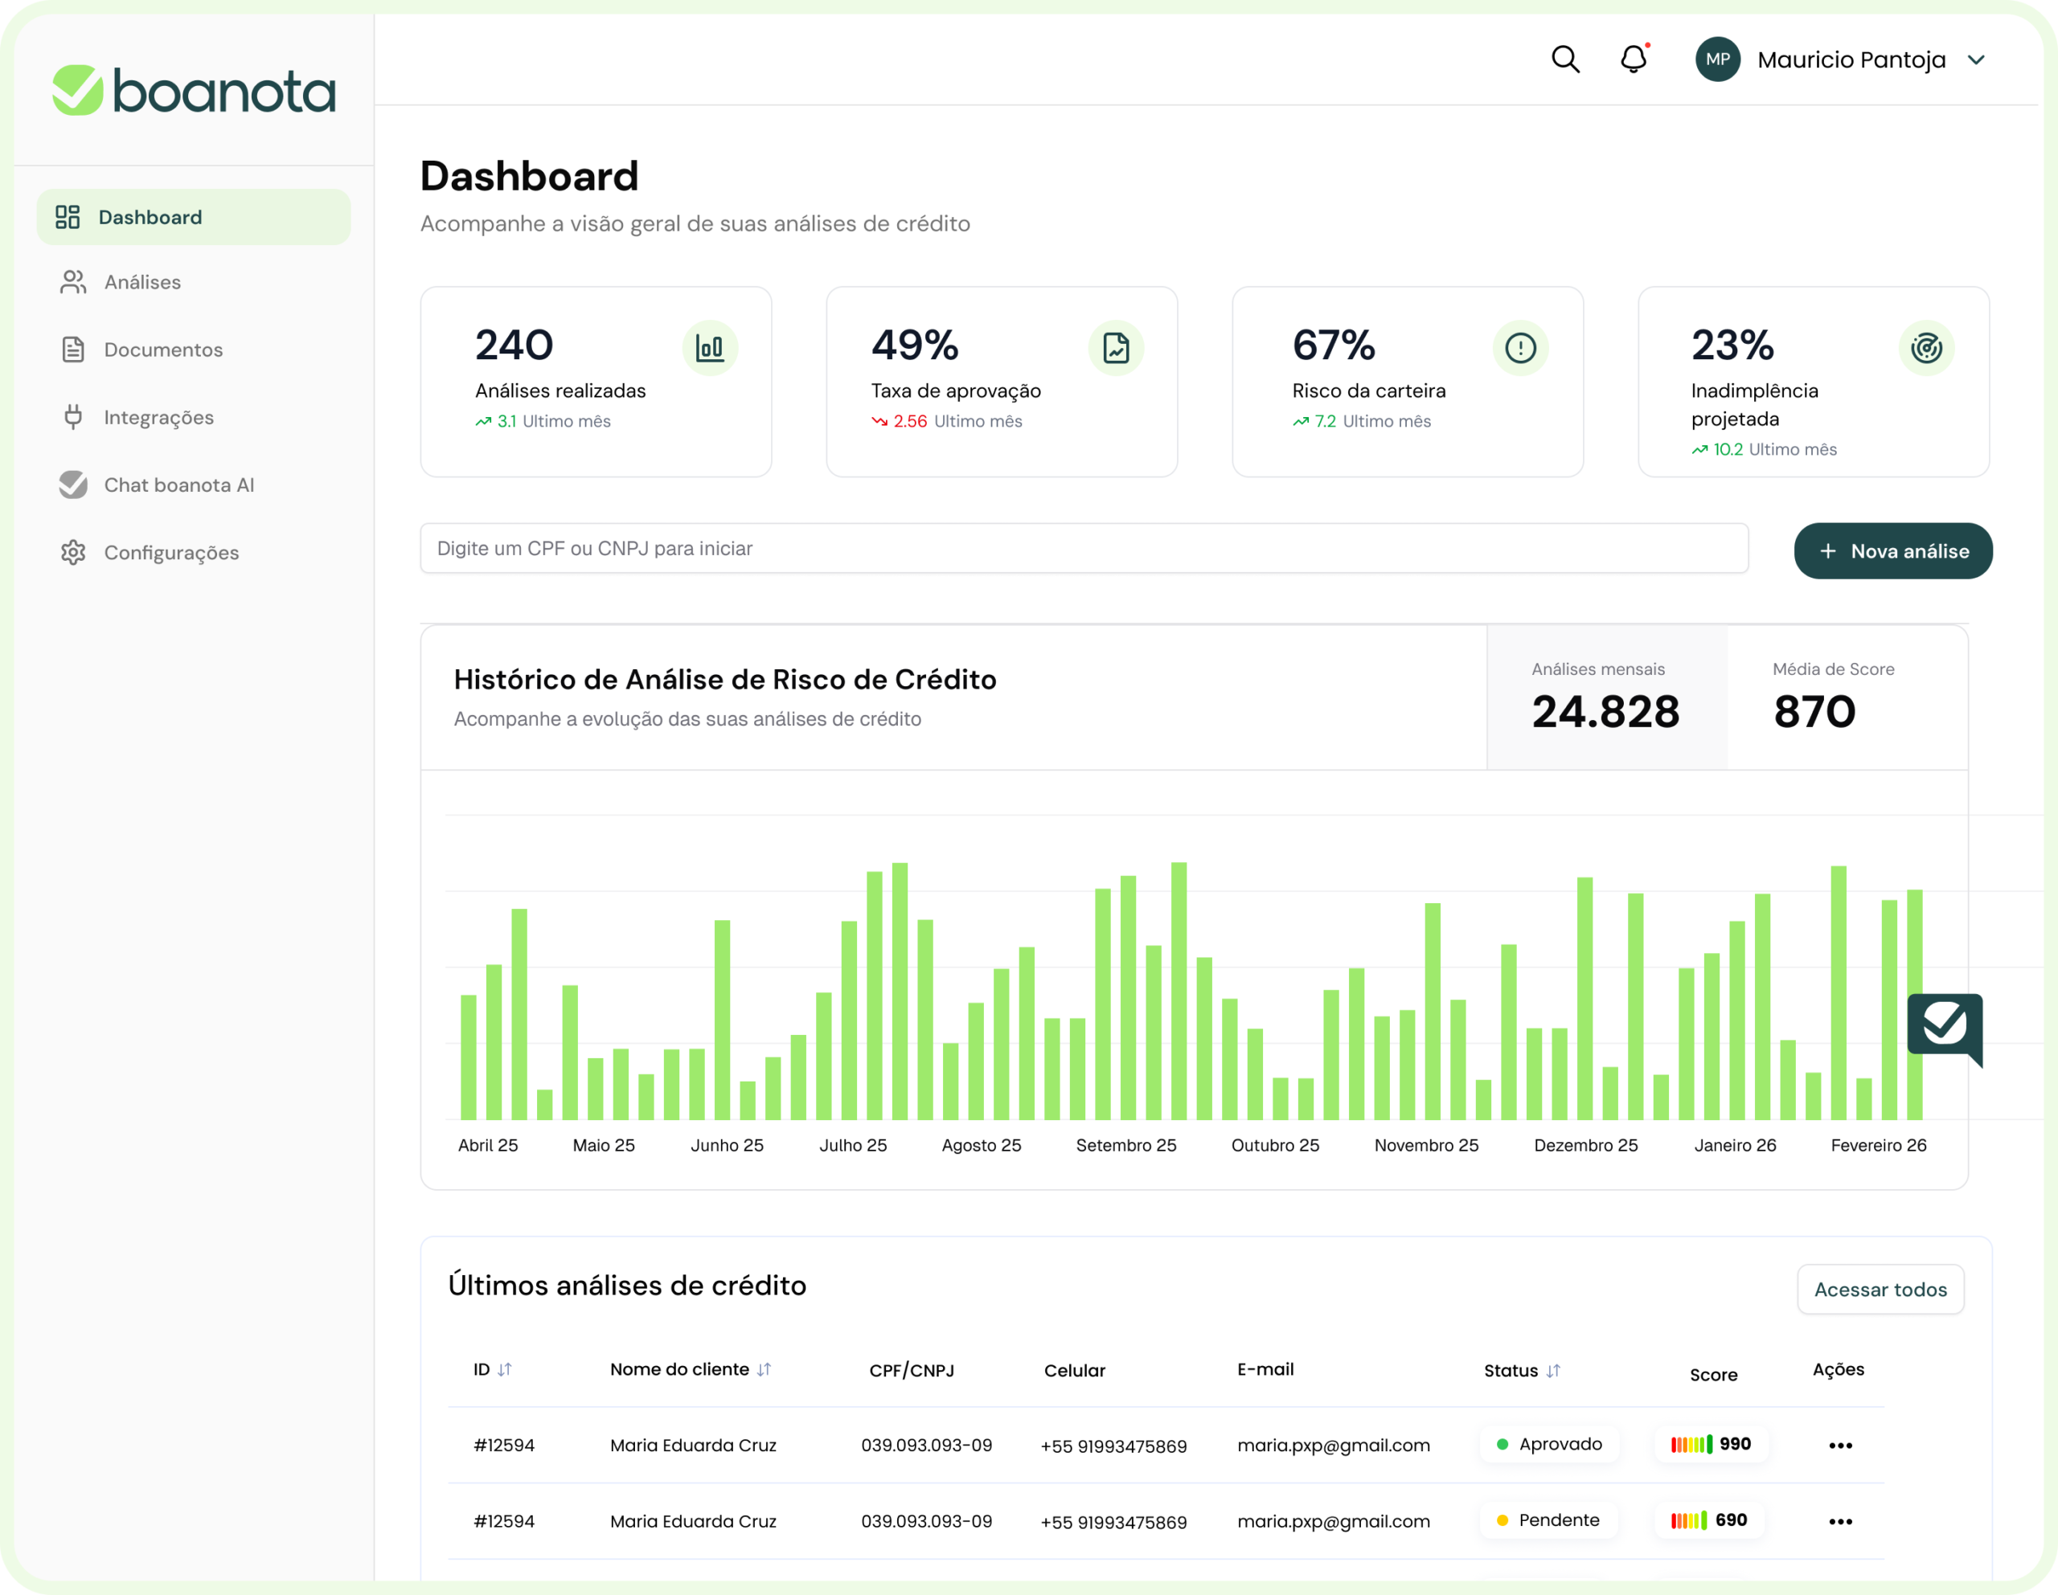Click the Risco da carteira alert icon
Screen dimensions: 2058x1595
pyautogui.click(x=1520, y=348)
